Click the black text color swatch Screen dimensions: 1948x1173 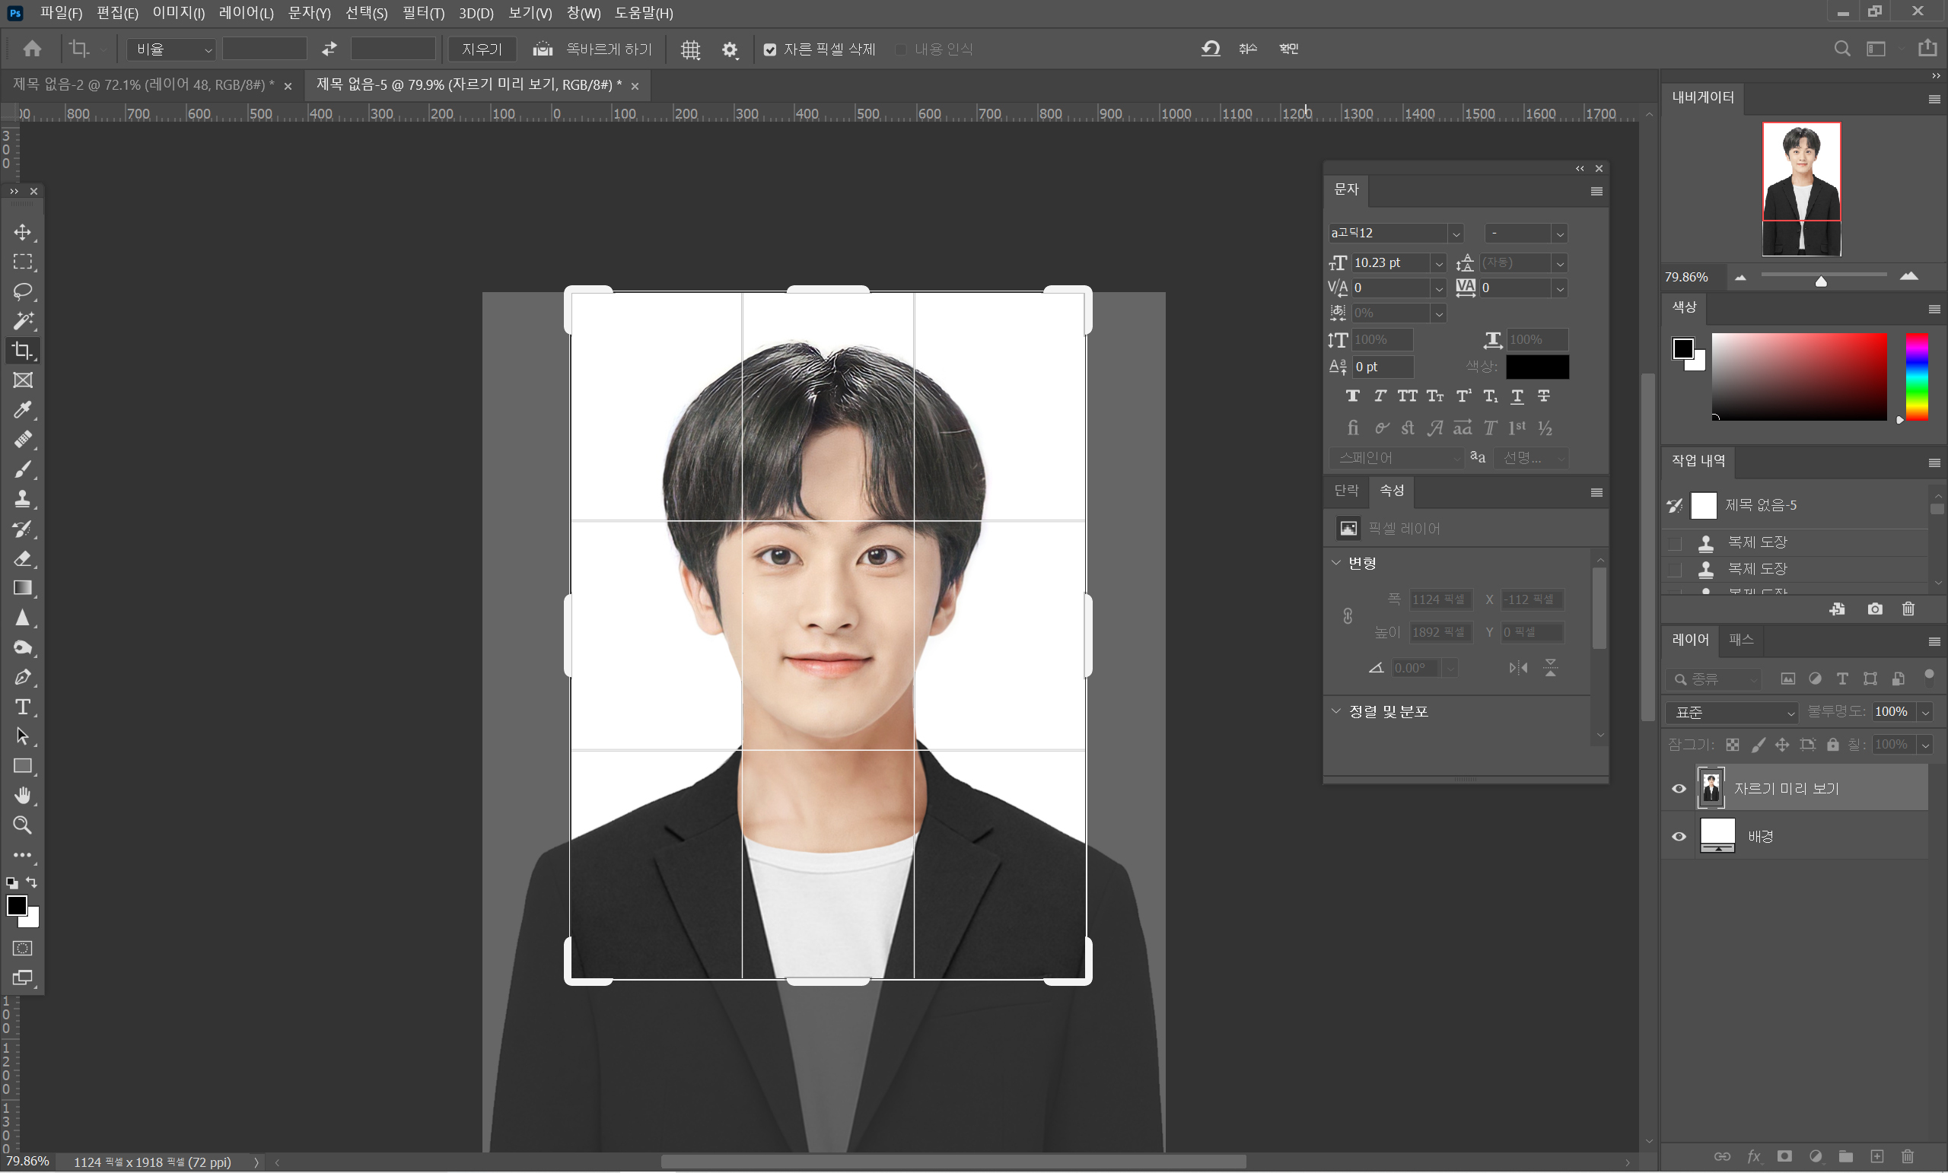point(1537,367)
